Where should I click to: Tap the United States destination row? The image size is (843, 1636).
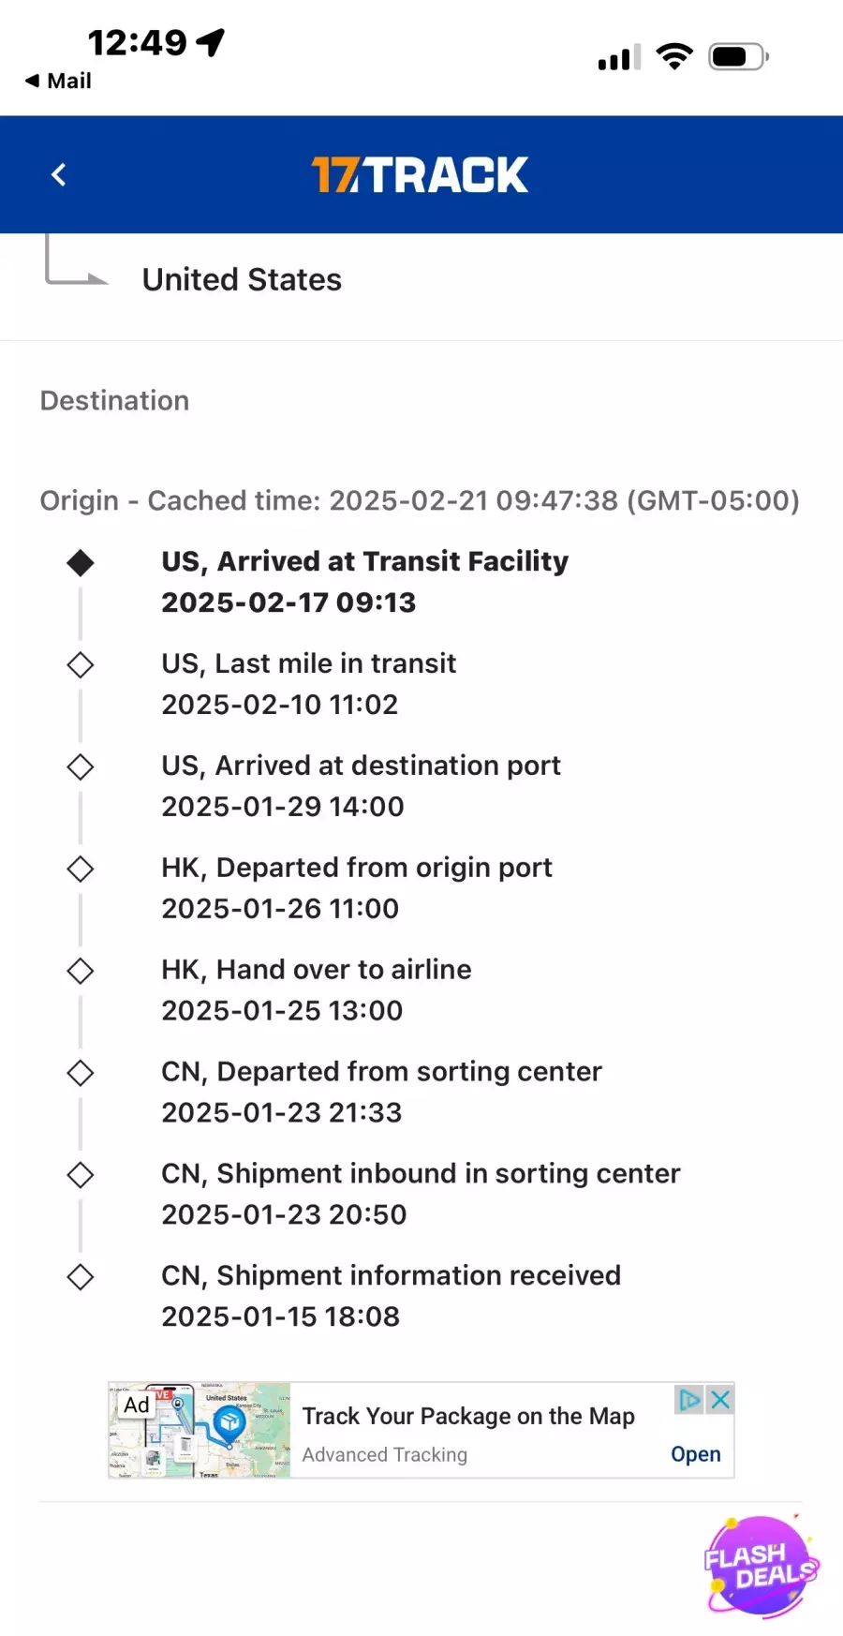421,280
